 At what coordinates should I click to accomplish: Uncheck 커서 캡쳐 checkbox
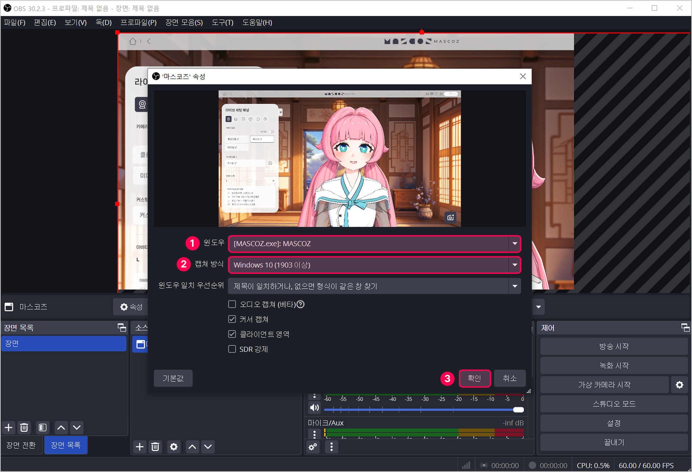[232, 319]
